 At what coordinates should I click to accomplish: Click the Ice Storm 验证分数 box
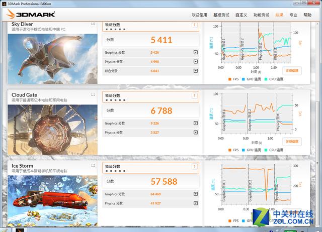[x=150, y=168]
